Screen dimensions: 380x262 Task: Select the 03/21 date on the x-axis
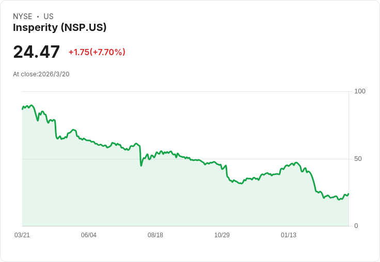(22, 235)
